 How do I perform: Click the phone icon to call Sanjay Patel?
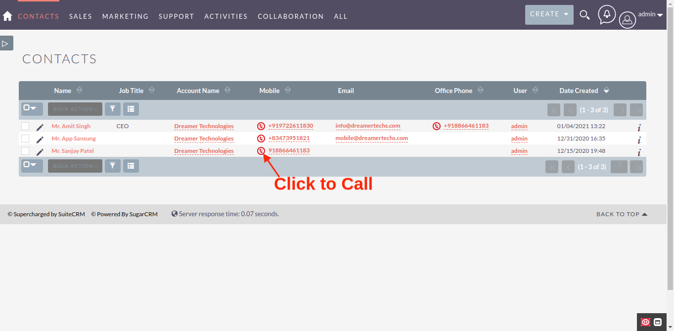(x=261, y=151)
